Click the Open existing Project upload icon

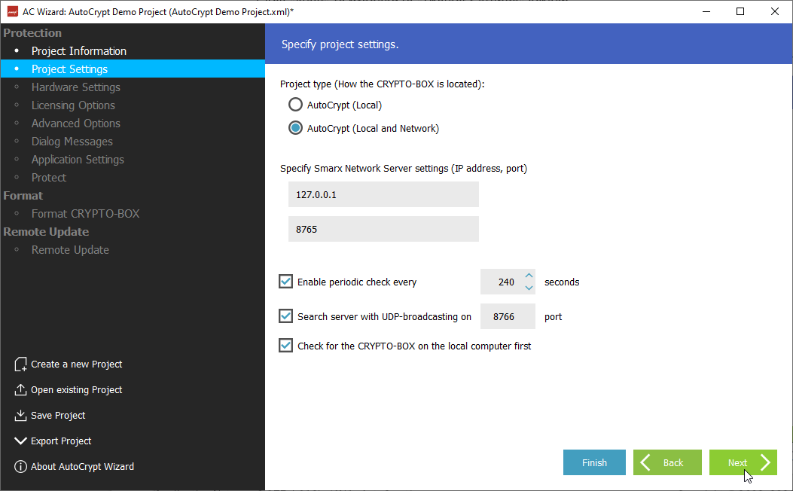[20, 390]
